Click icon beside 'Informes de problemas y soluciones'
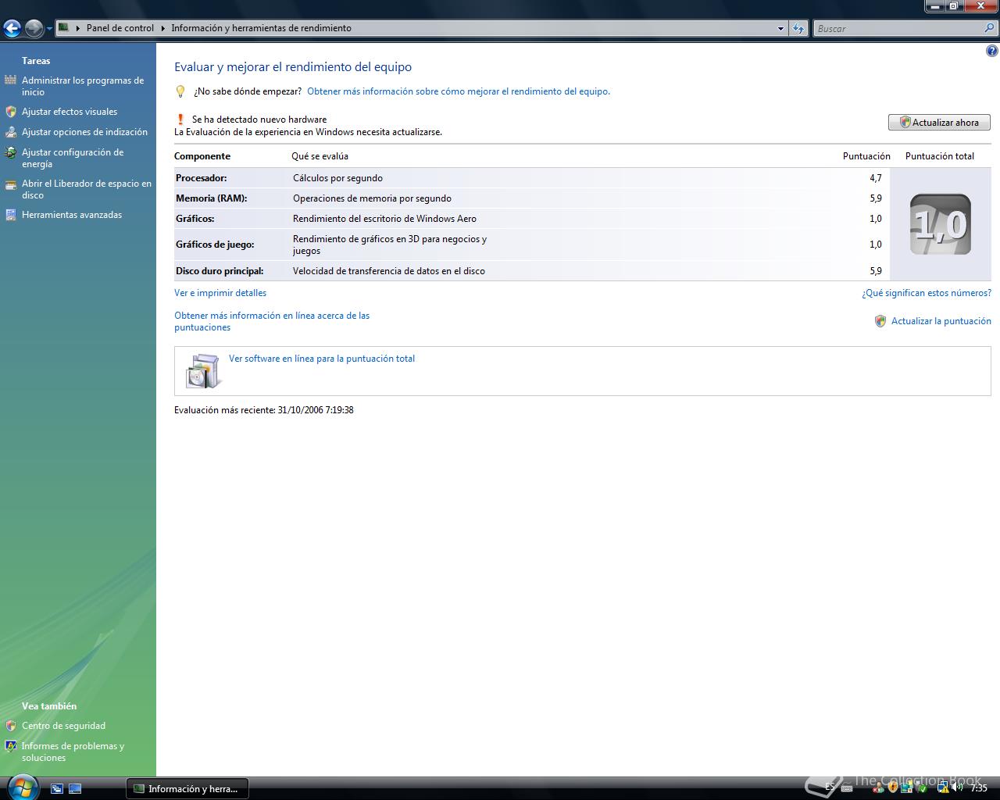 [10, 746]
